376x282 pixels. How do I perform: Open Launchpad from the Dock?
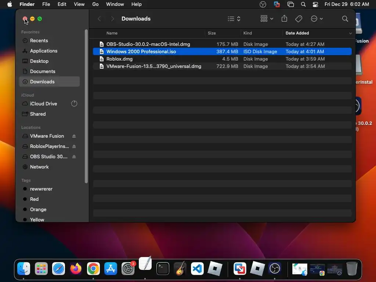pos(41,268)
